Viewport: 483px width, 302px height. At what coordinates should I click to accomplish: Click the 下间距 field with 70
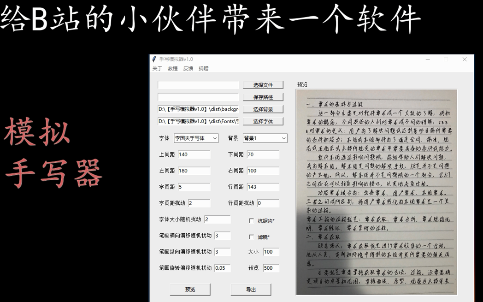(x=263, y=154)
